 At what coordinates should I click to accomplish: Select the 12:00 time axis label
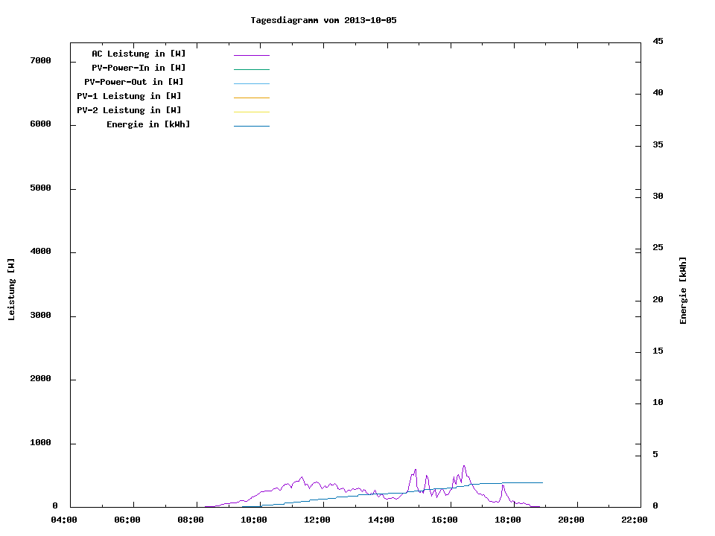[318, 520]
